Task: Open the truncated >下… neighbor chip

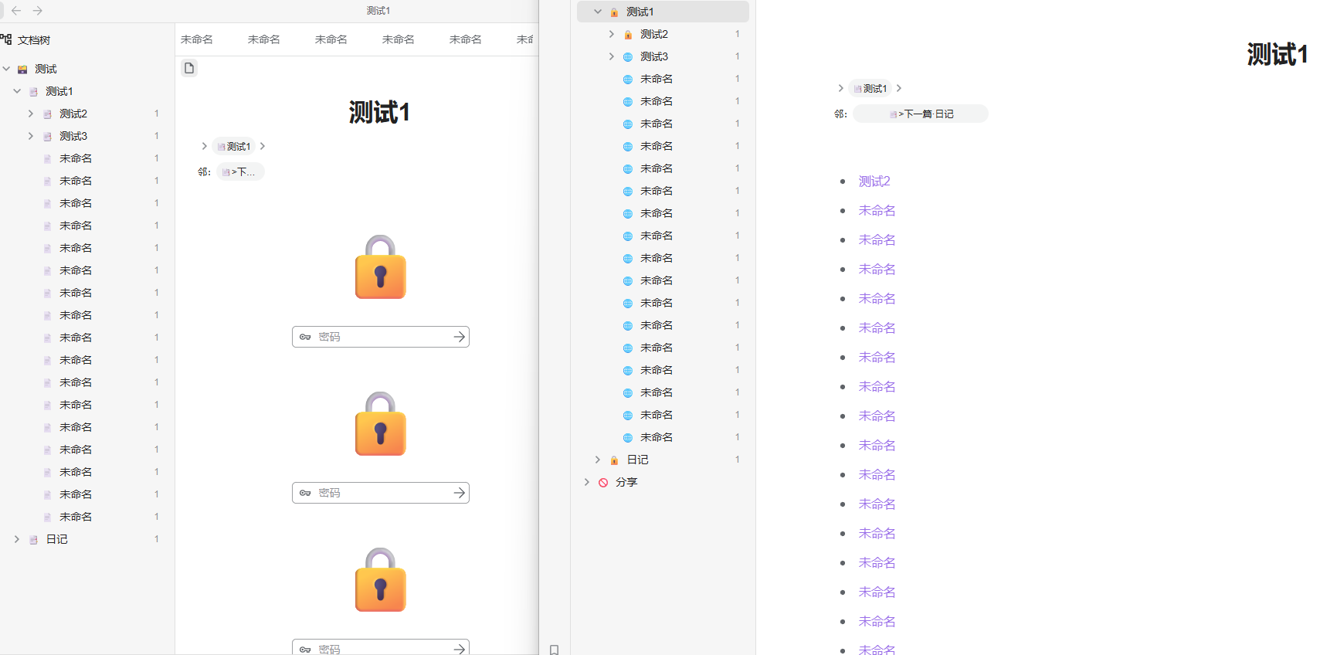Action: (x=240, y=171)
